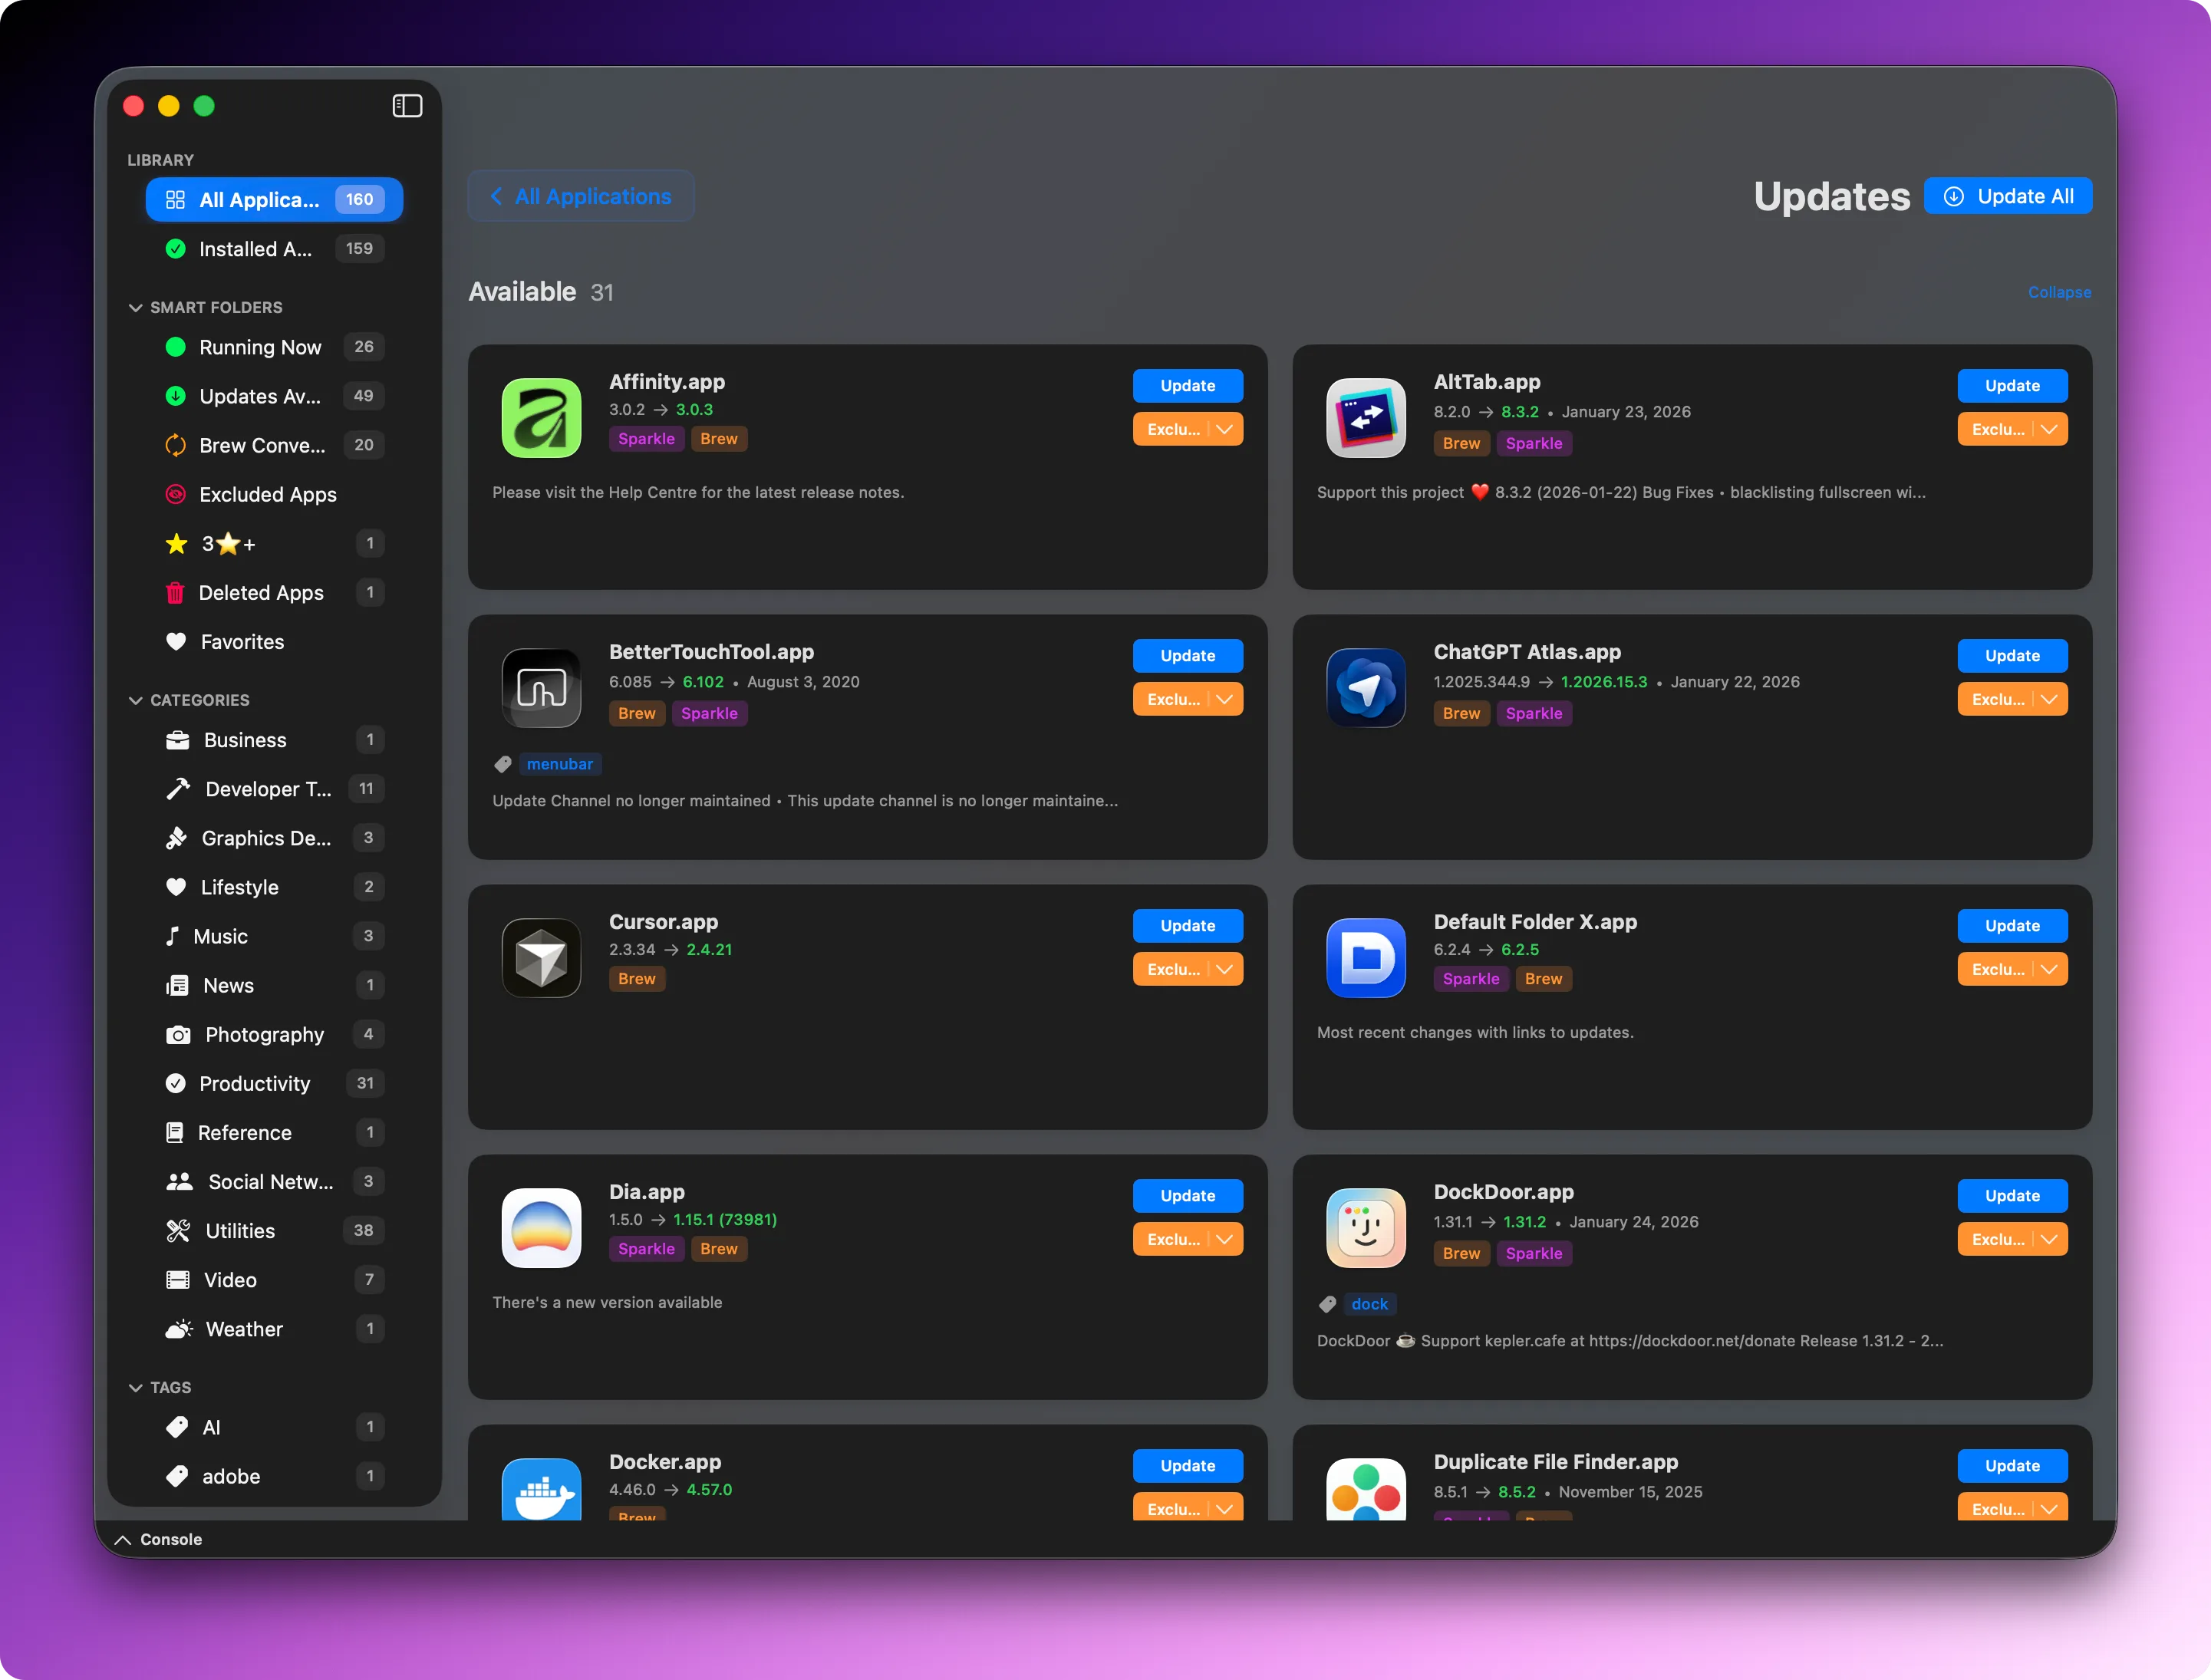Select the Reference category
The height and width of the screenshot is (1680, 2211).
274,1132
